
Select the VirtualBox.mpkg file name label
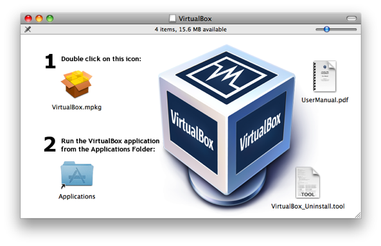76,107
